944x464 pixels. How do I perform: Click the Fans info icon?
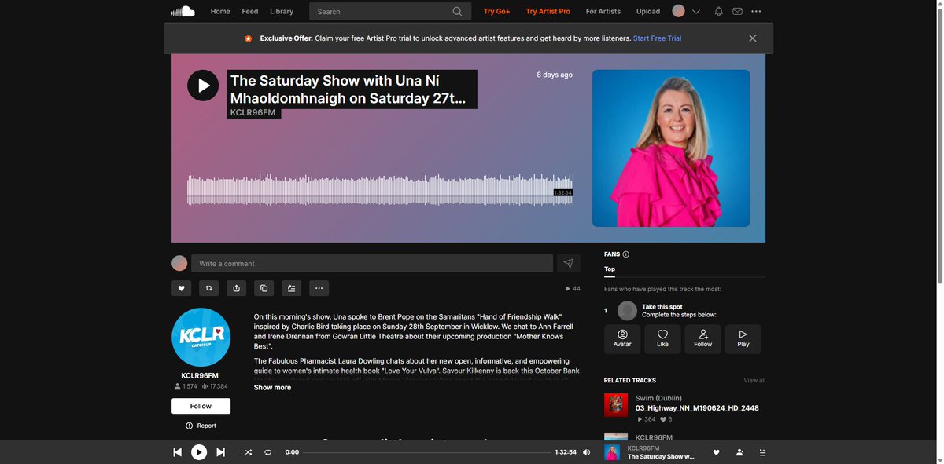click(x=626, y=254)
